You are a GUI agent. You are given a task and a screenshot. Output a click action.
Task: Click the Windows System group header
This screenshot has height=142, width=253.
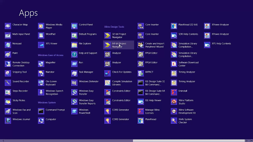[47, 103]
